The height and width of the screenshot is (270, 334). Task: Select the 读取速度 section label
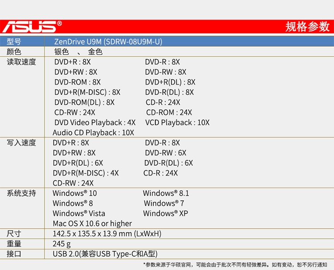pyautogui.click(x=21, y=62)
